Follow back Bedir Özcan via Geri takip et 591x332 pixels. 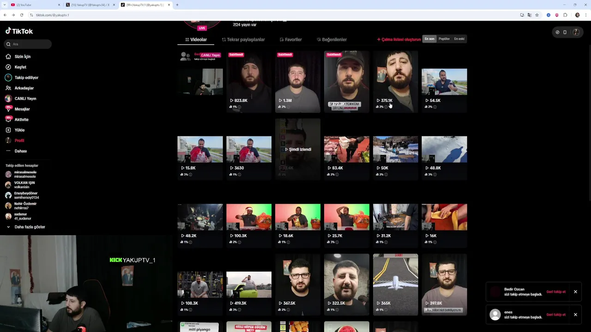click(556, 292)
